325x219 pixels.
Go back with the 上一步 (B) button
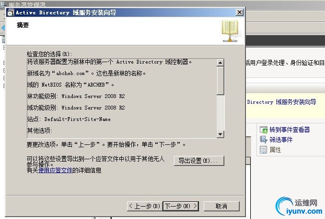145,206
